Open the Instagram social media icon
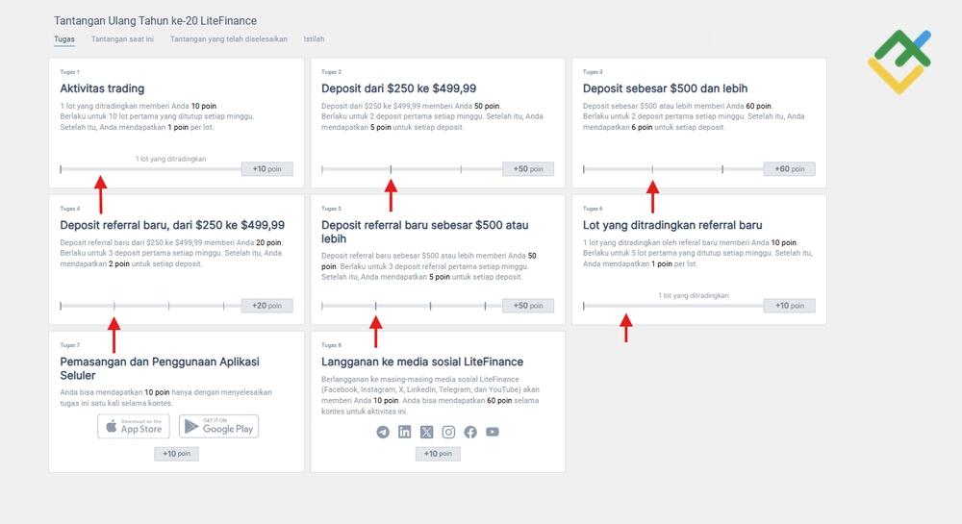 tap(448, 432)
